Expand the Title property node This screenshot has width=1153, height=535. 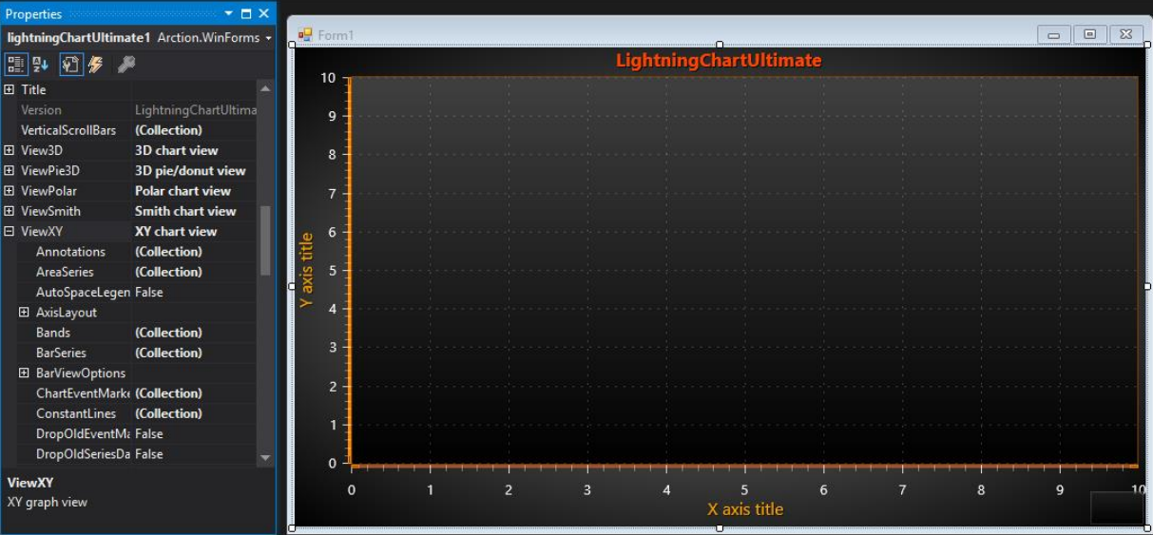point(10,89)
